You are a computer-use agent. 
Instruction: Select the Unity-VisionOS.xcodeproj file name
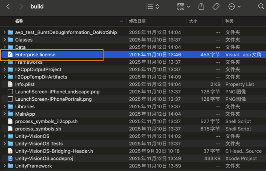[44, 158]
